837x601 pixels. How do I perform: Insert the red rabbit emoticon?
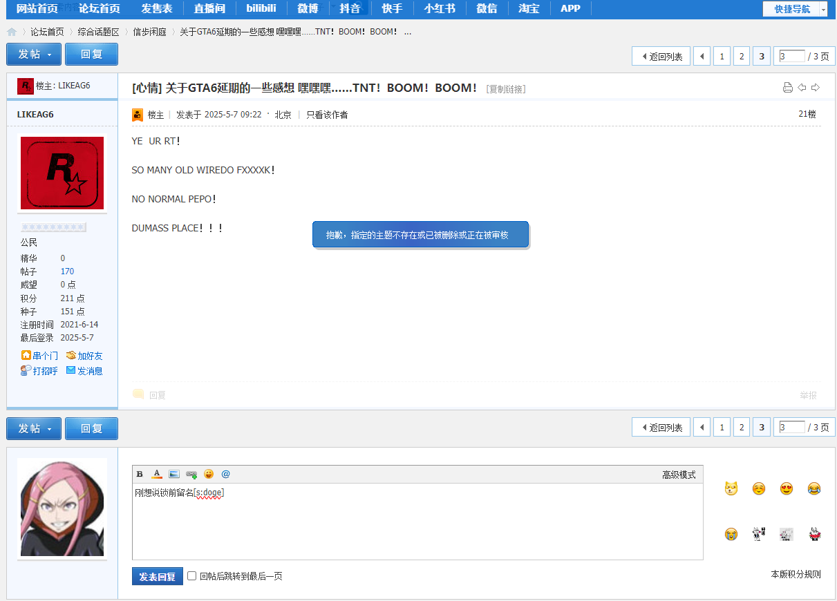click(x=814, y=534)
